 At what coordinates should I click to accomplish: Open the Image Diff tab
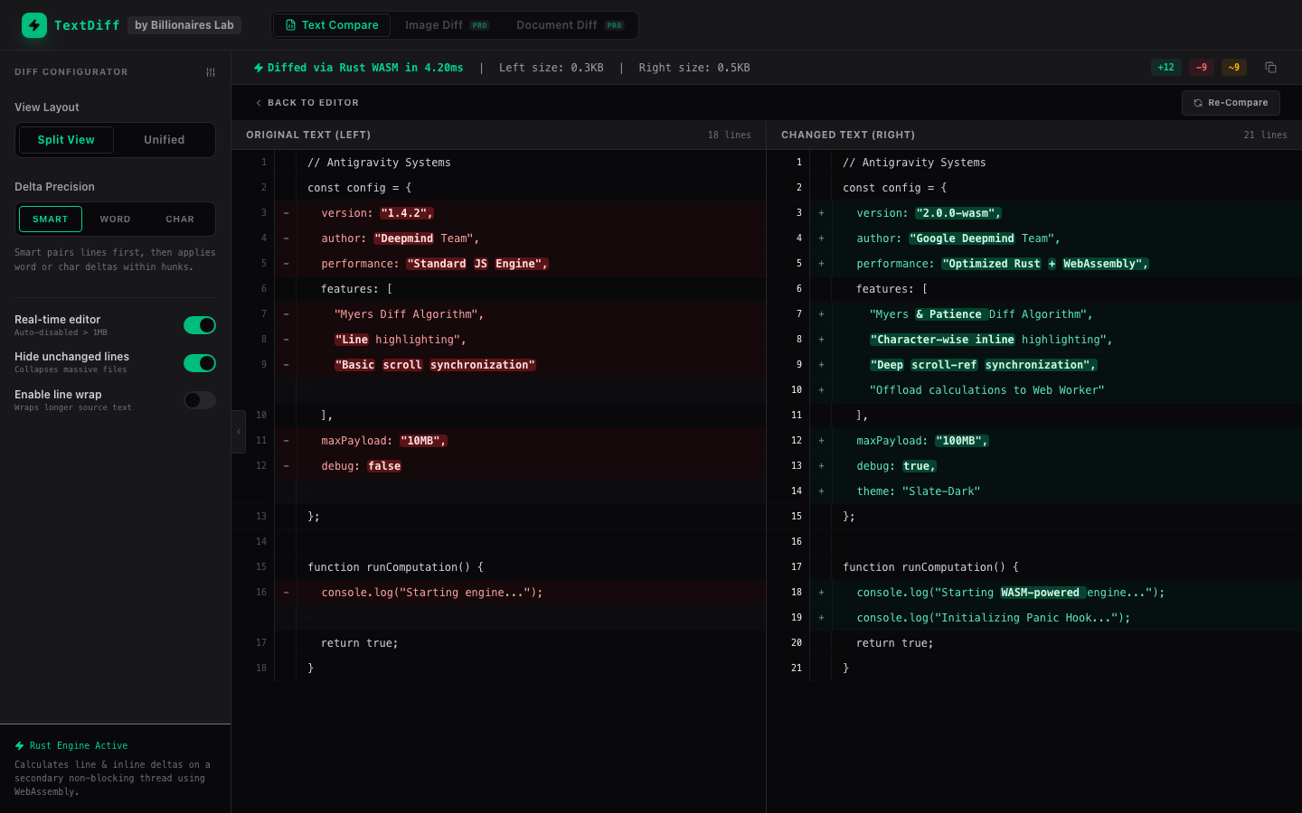pos(447,25)
